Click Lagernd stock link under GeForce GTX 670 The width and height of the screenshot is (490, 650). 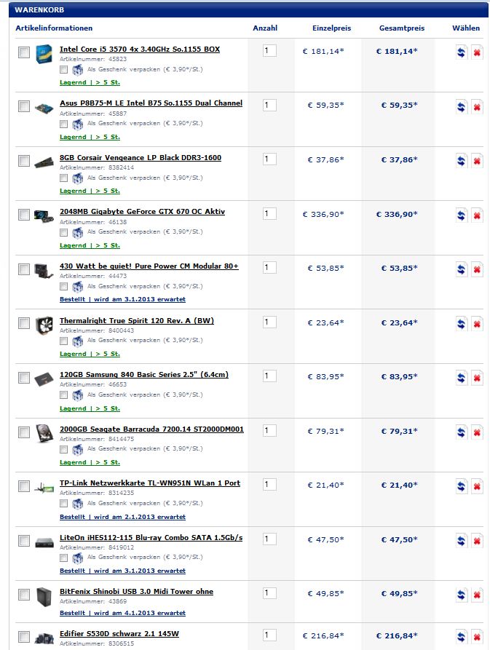(x=90, y=245)
